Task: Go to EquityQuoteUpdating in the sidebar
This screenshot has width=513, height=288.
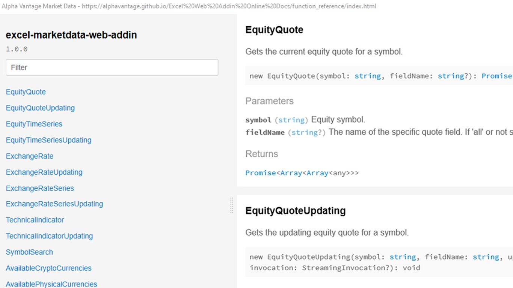Action: click(40, 108)
